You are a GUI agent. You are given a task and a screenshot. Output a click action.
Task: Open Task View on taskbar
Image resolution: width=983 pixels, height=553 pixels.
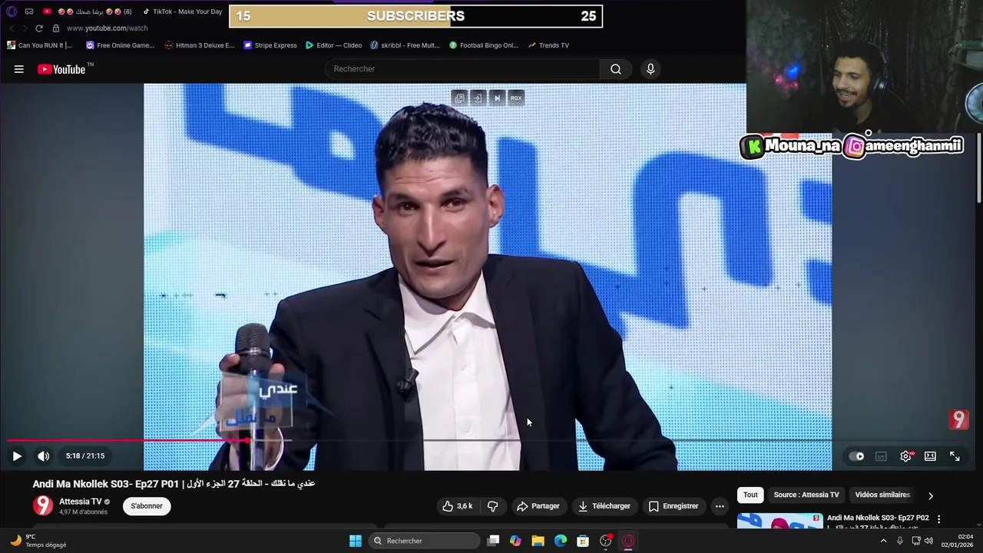coord(493,541)
